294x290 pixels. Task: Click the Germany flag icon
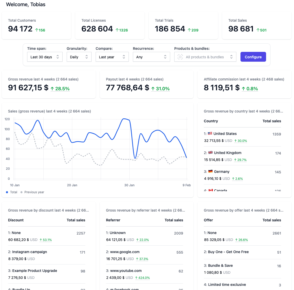coord(210,172)
